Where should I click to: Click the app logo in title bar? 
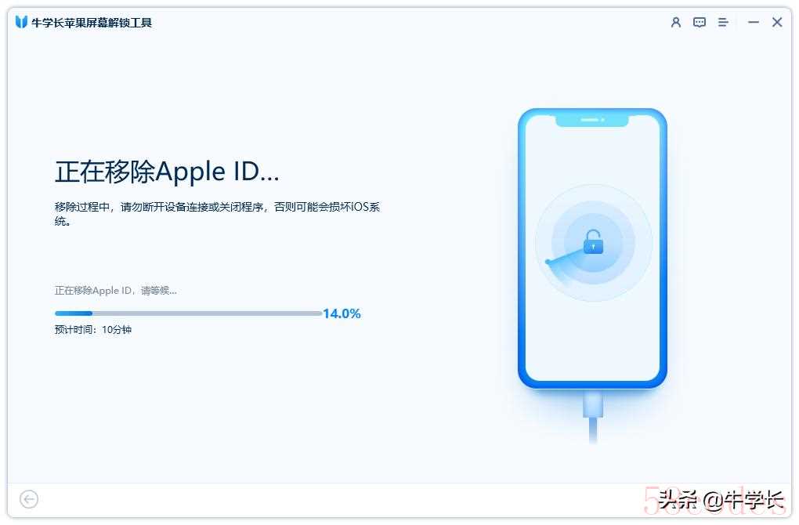tap(21, 23)
